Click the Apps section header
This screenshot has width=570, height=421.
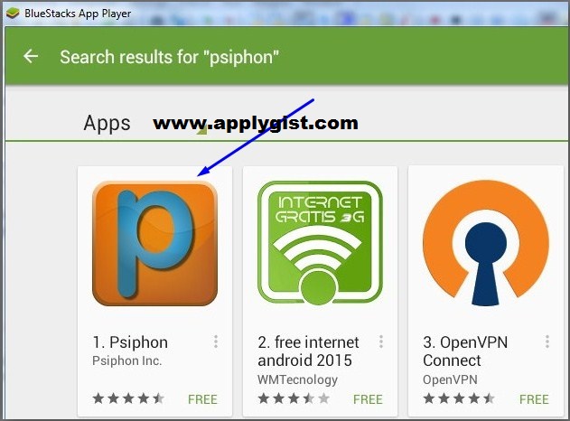pos(107,123)
